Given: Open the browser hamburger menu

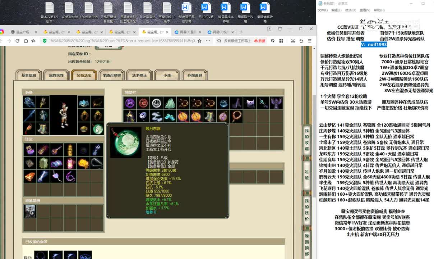Looking at the screenshot, I should pyautogui.click(x=310, y=41).
